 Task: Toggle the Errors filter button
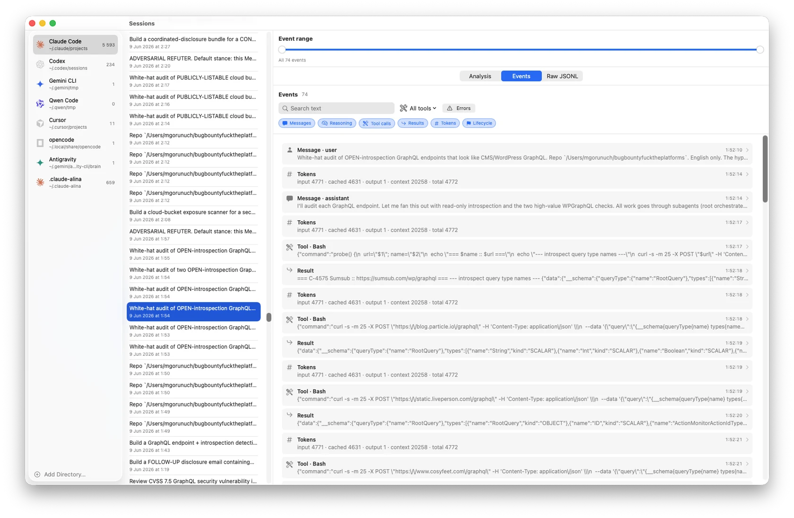(x=459, y=108)
